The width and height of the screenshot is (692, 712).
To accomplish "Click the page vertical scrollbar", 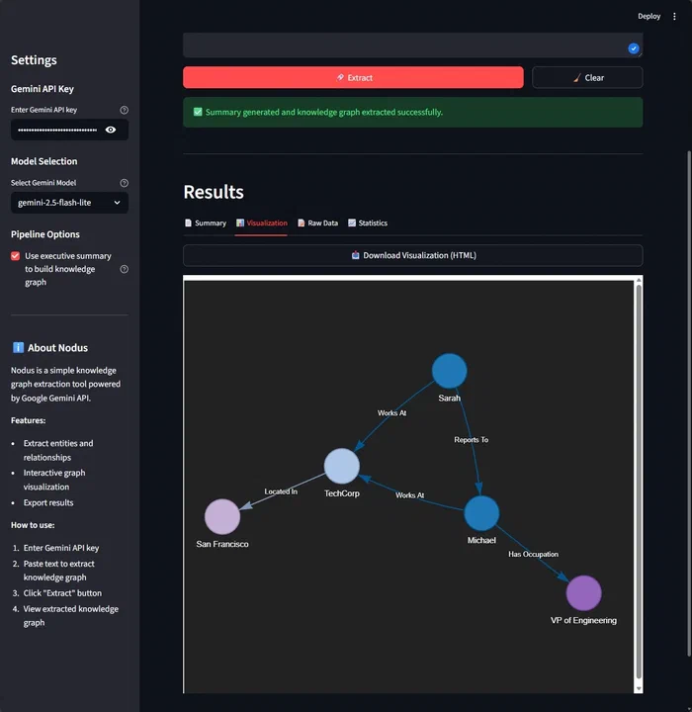I will tap(689, 404).
